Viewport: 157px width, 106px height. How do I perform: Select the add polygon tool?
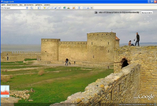(x=48, y=8)
